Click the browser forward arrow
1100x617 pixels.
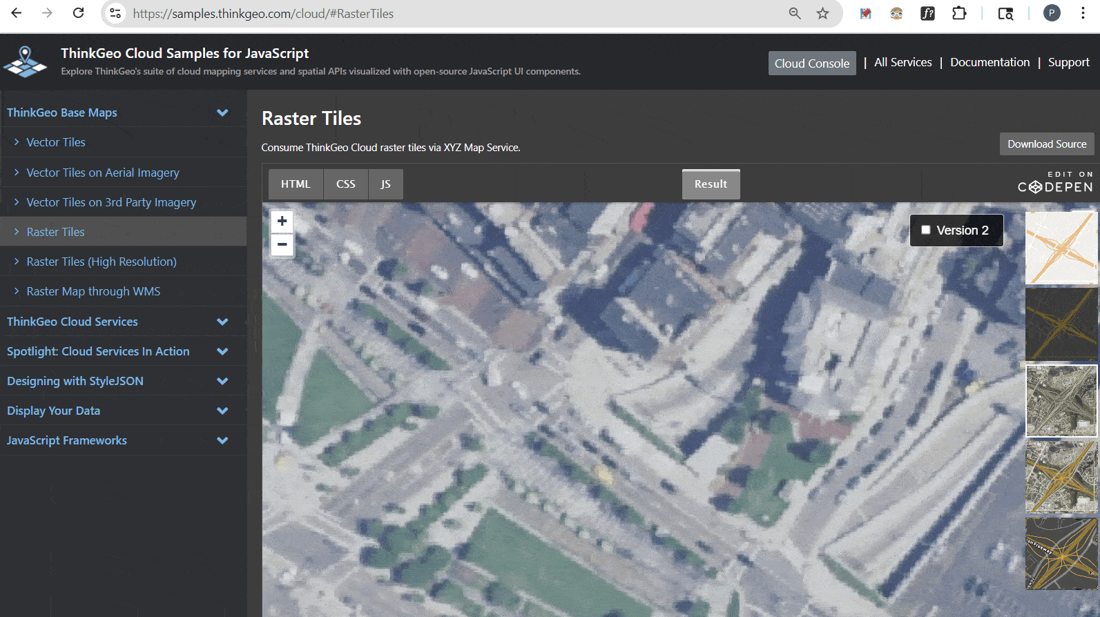pyautogui.click(x=47, y=13)
